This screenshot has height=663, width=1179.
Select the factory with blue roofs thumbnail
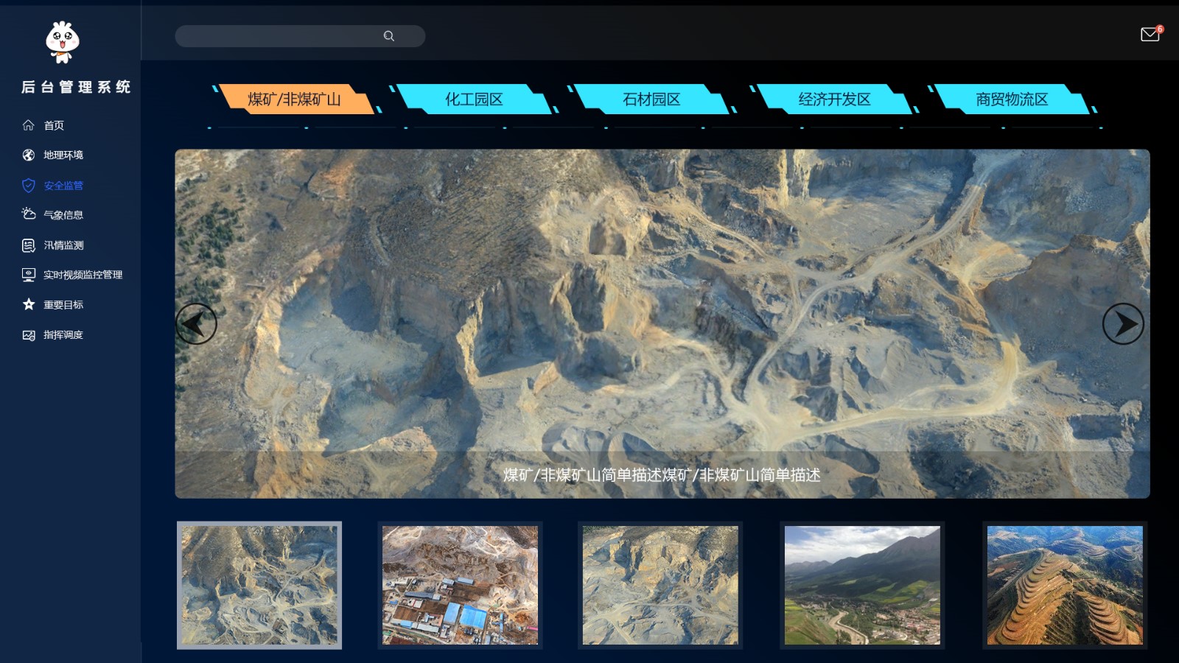click(x=460, y=585)
